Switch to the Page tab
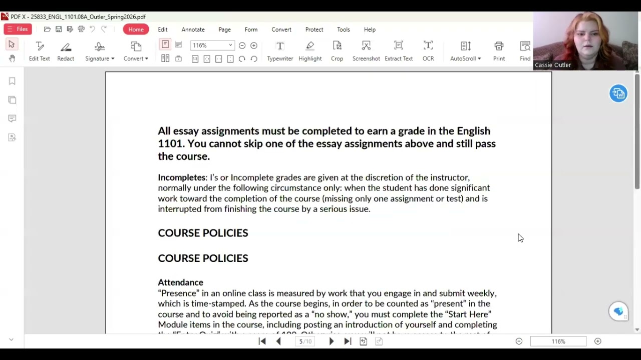The height and width of the screenshot is (360, 641). pyautogui.click(x=224, y=29)
